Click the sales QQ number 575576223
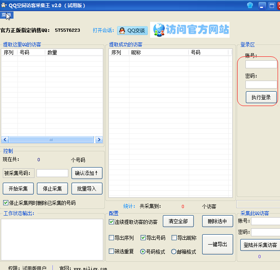 tap(68, 30)
